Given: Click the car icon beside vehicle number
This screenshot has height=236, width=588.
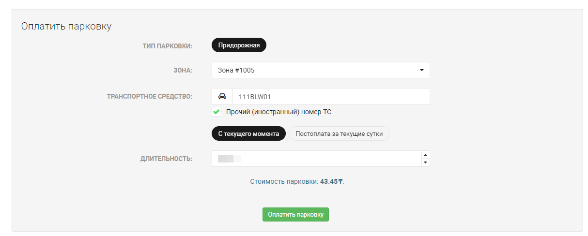Looking at the screenshot, I should coord(222,96).
